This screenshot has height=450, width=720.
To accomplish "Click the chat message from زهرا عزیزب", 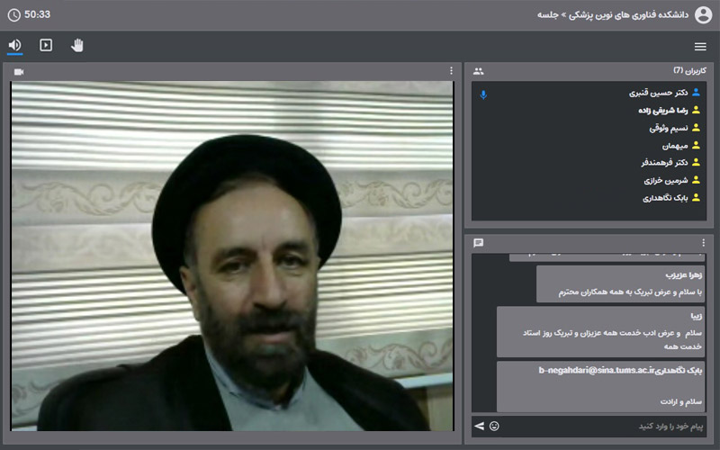I will 620,283.
